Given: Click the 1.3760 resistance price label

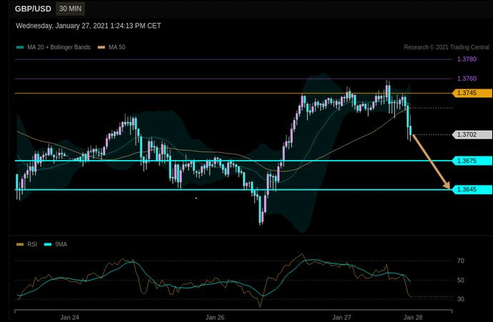Looking at the screenshot, I should (x=467, y=79).
